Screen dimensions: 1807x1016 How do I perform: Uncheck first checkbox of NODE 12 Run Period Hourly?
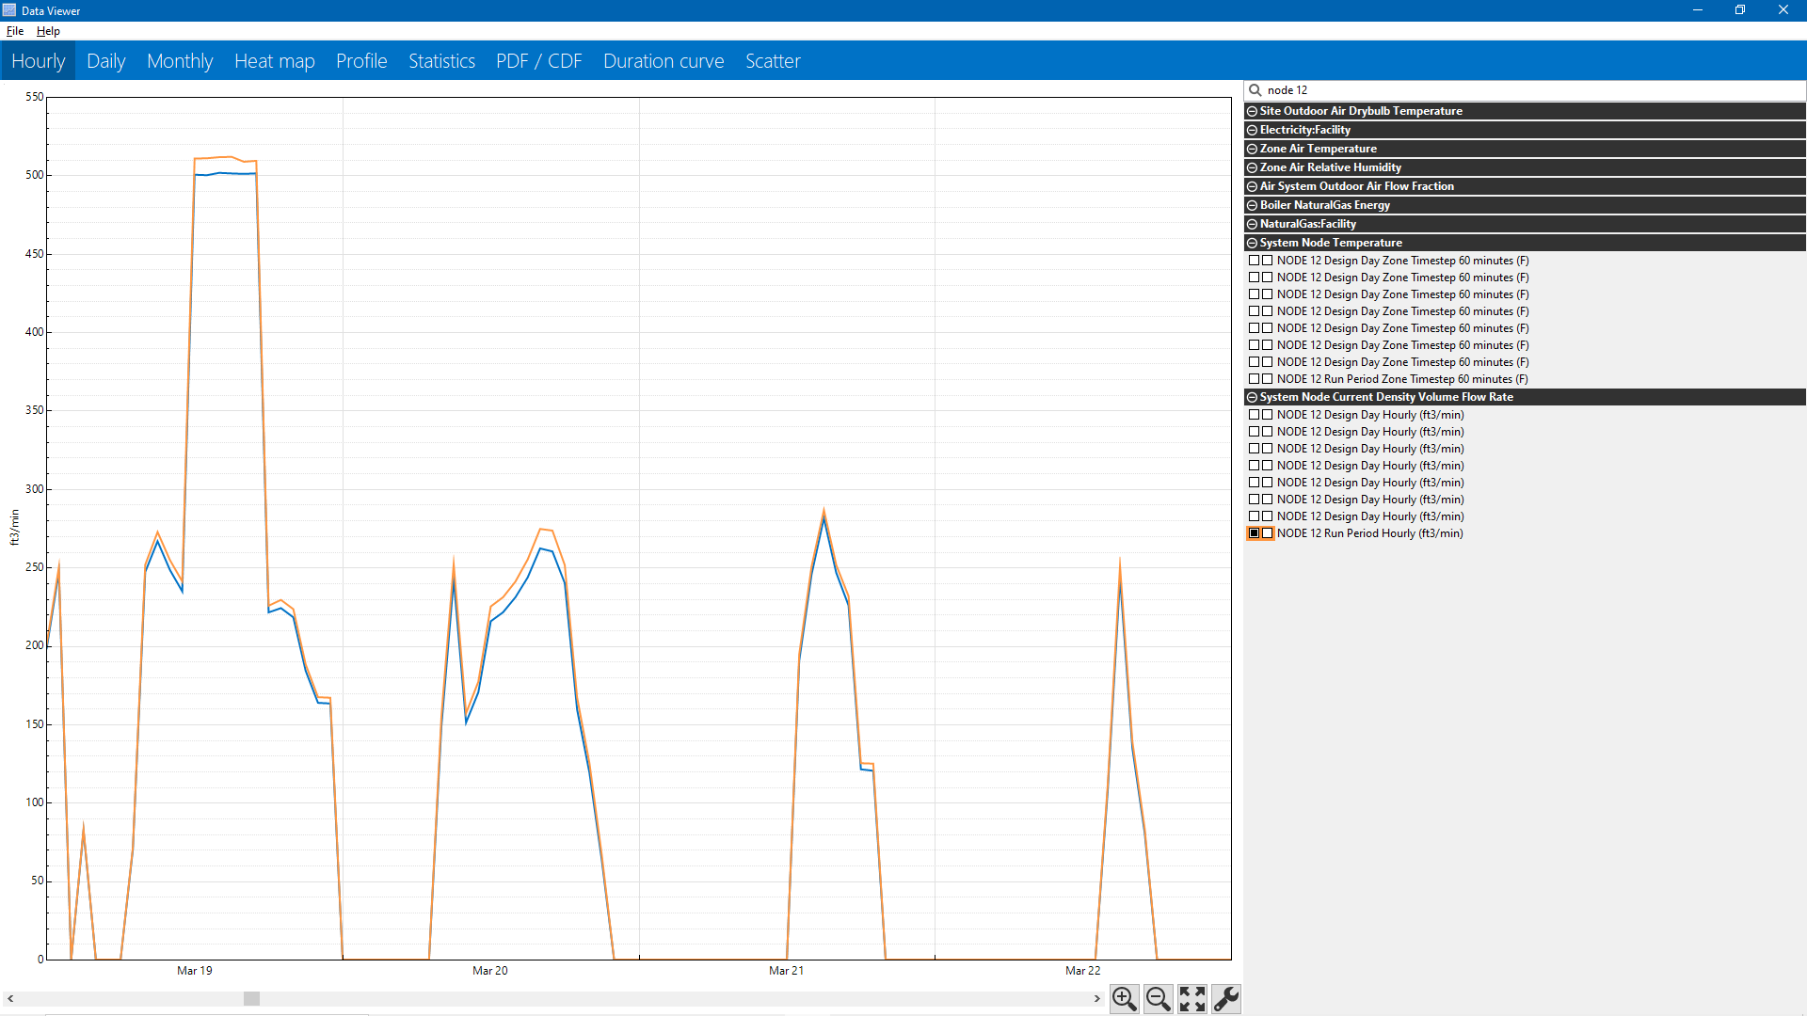click(1254, 533)
